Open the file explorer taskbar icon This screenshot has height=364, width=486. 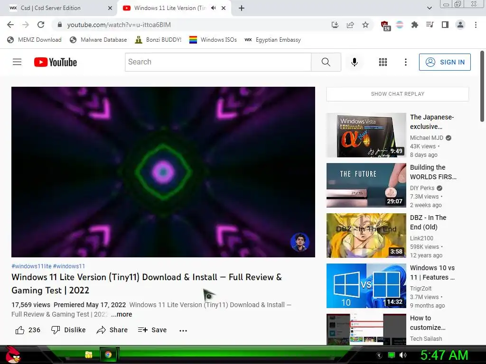89,355
